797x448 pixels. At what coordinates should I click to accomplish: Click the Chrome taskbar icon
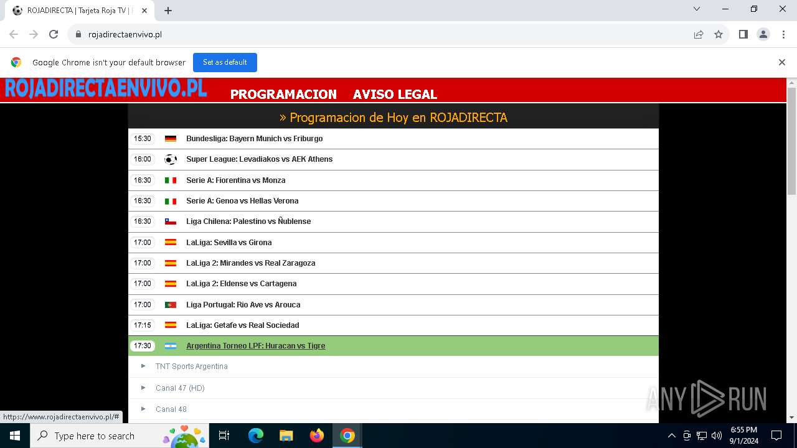(347, 436)
